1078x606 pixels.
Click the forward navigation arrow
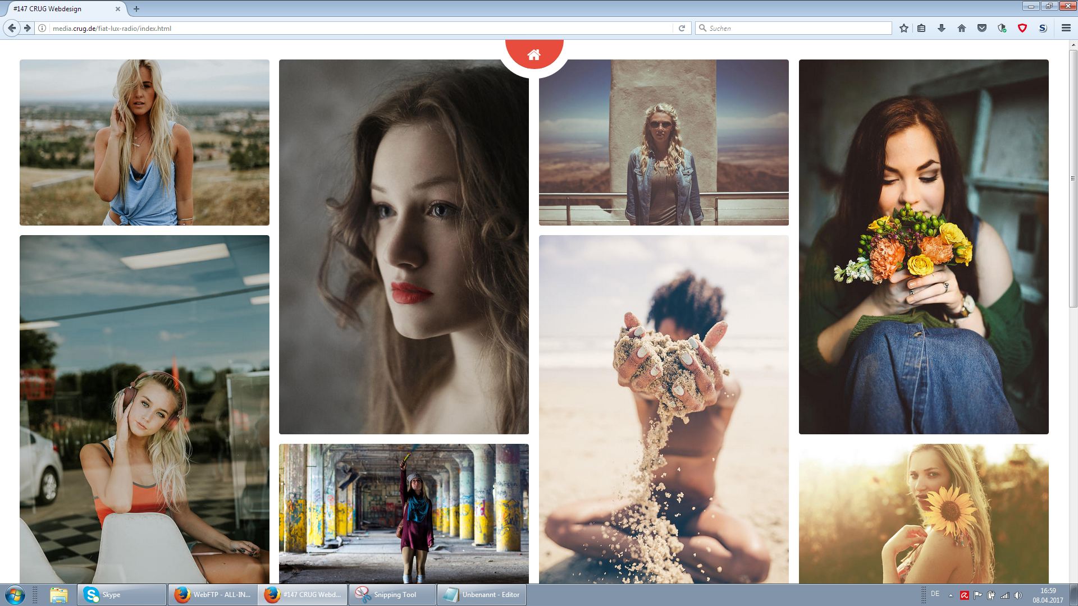point(28,28)
